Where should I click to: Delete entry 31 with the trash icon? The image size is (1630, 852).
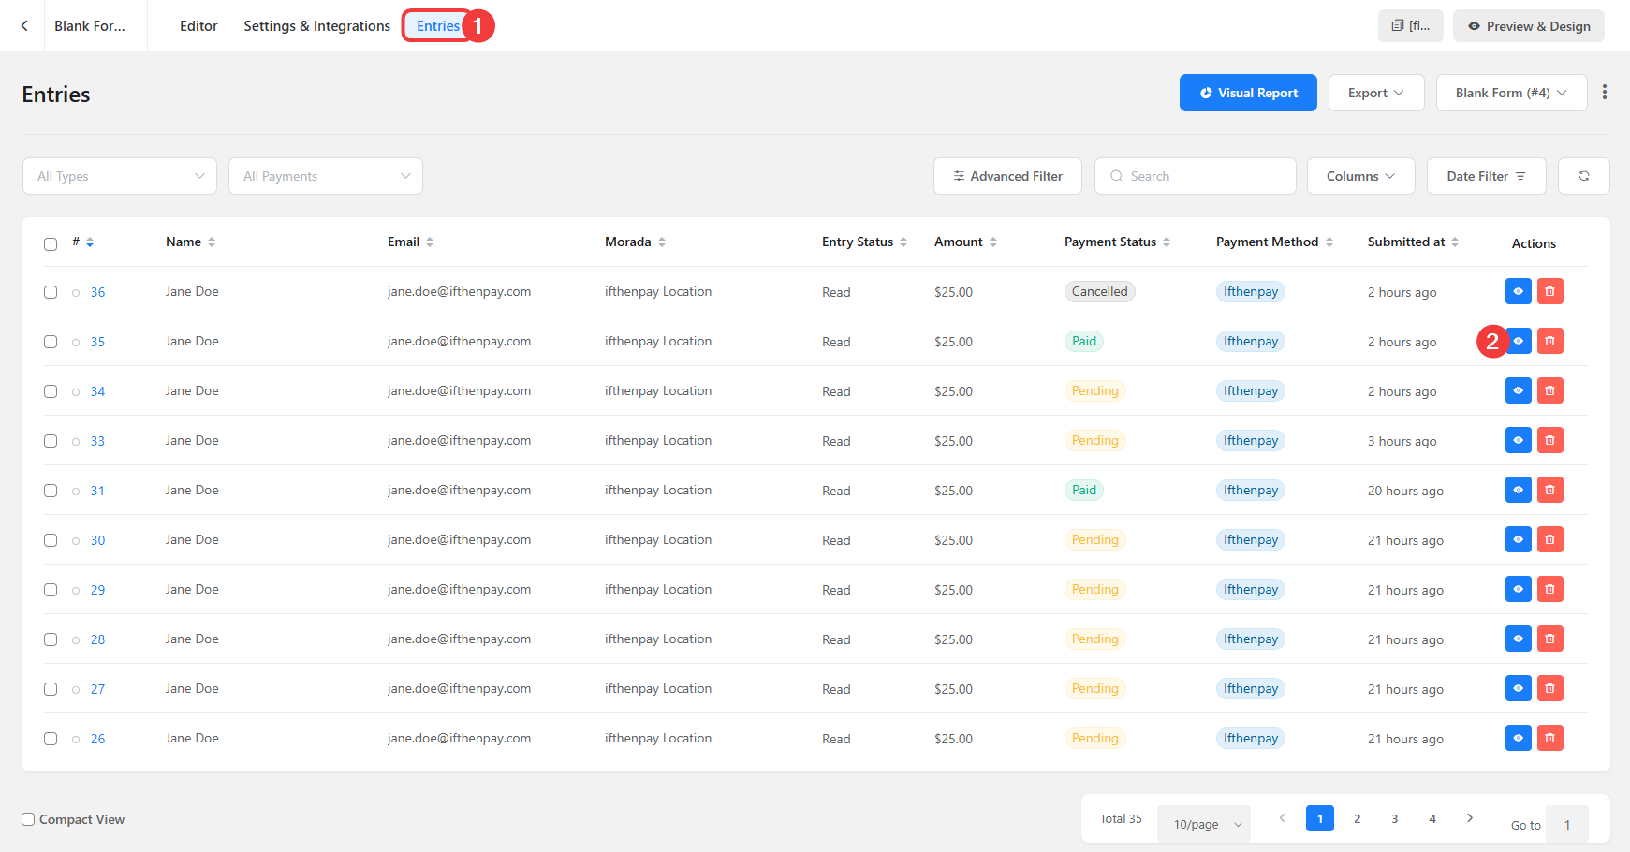pos(1549,490)
